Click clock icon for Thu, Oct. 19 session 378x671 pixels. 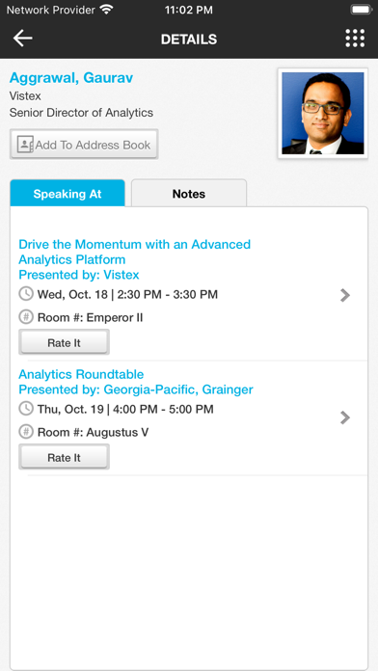pos(26,408)
